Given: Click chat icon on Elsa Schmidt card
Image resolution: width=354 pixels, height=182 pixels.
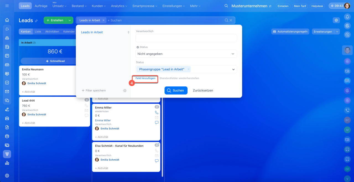Looking at the screenshot, I should click(157, 161).
